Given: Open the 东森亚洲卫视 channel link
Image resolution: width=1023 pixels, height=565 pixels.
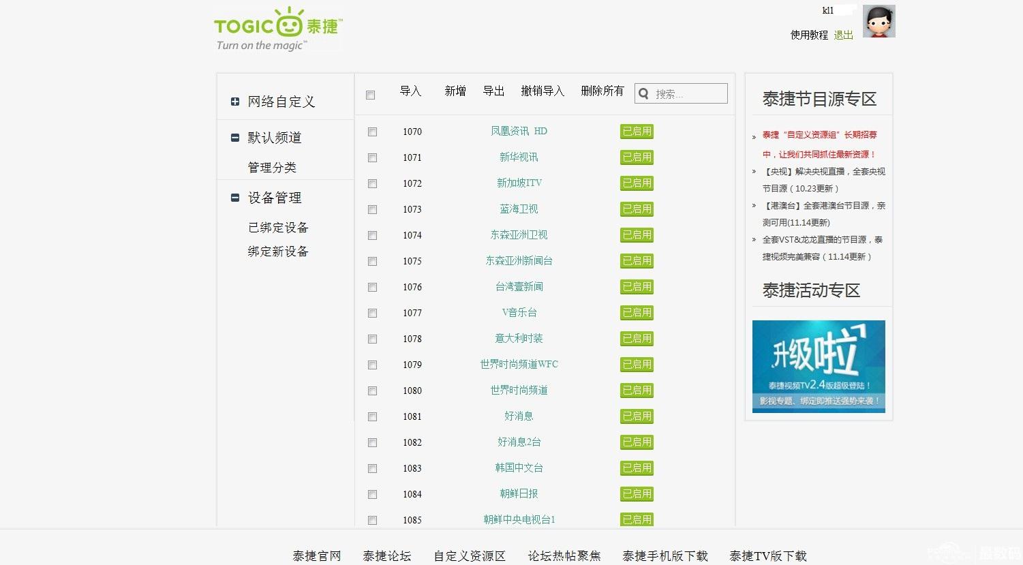Looking at the screenshot, I should (519, 234).
